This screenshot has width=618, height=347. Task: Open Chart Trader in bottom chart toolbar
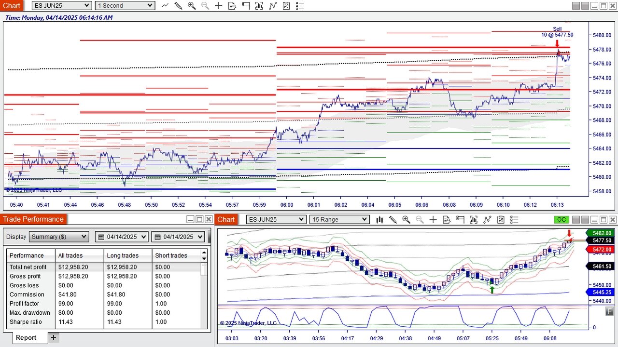click(x=460, y=220)
